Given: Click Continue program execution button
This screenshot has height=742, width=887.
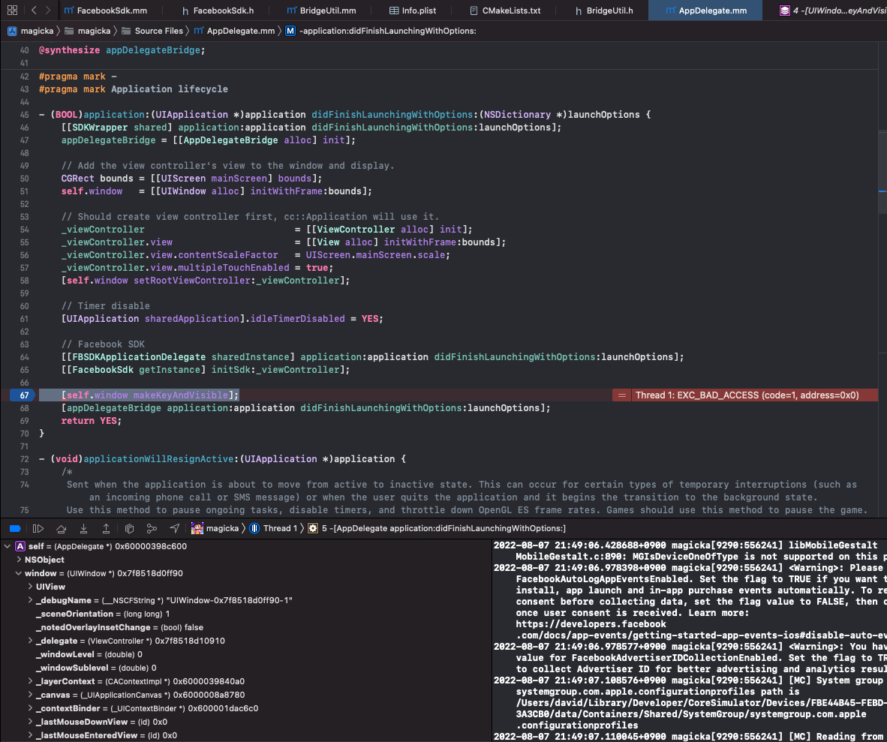Looking at the screenshot, I should 38,528.
